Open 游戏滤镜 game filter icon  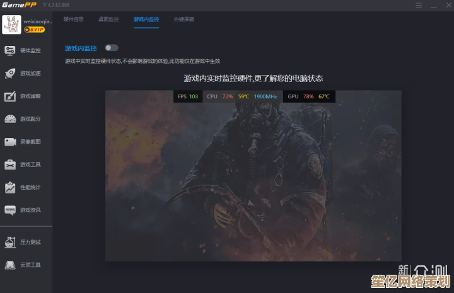[10, 96]
